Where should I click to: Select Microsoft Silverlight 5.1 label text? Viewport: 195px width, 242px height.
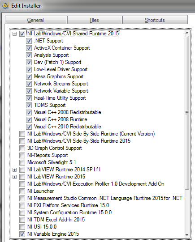(x=52, y=162)
